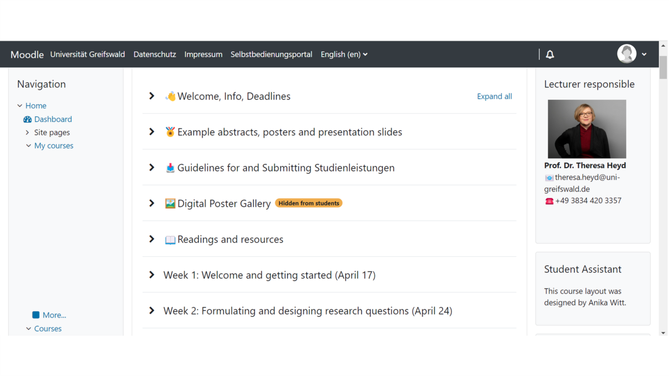Expand Week 1 section with its chevron
Screen dimensions: 669x376
tap(152, 275)
